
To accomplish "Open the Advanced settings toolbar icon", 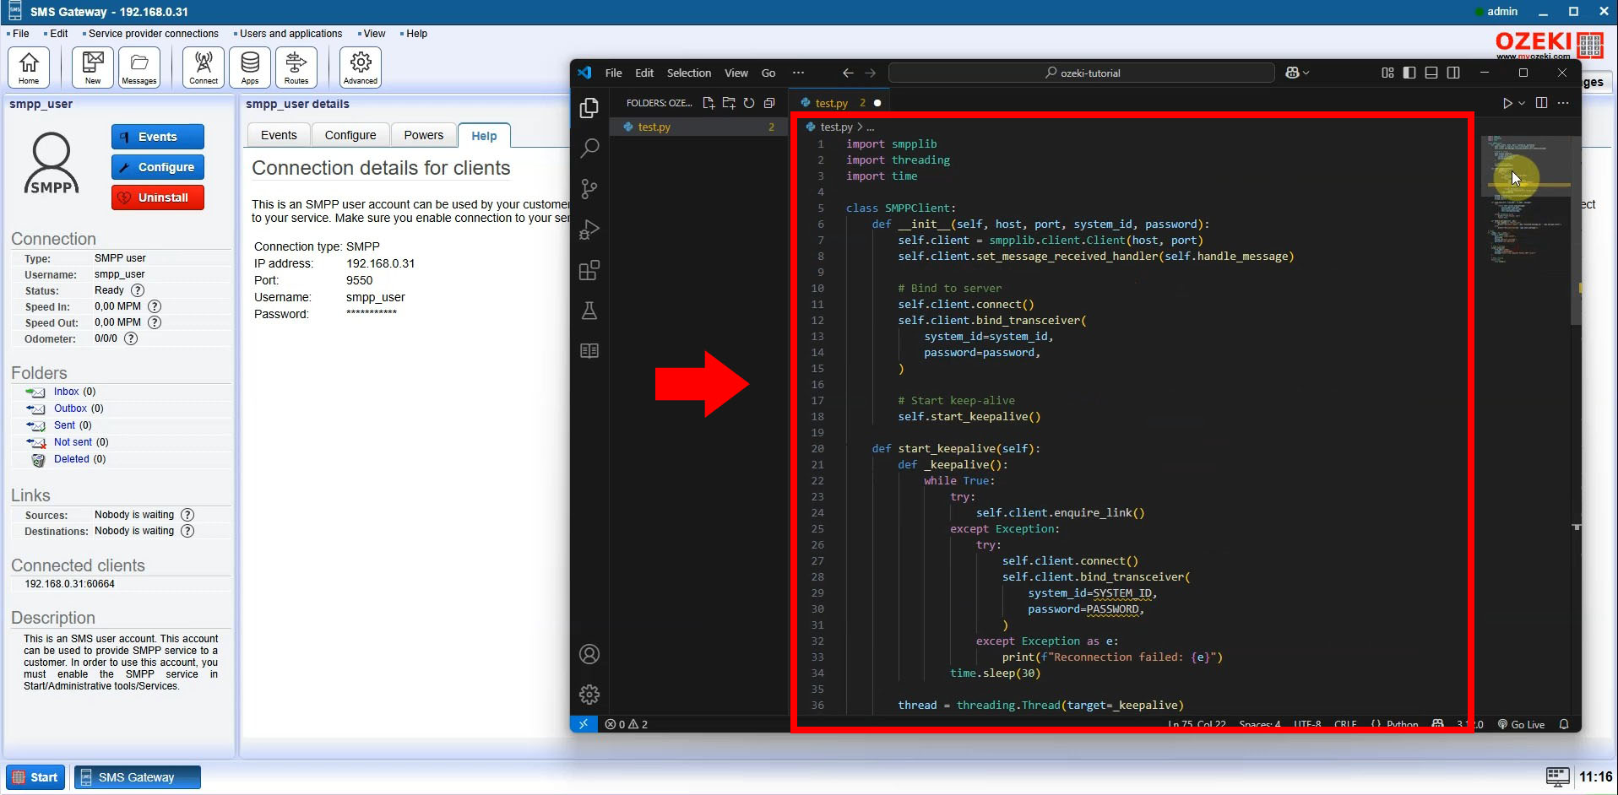I will coord(361,68).
